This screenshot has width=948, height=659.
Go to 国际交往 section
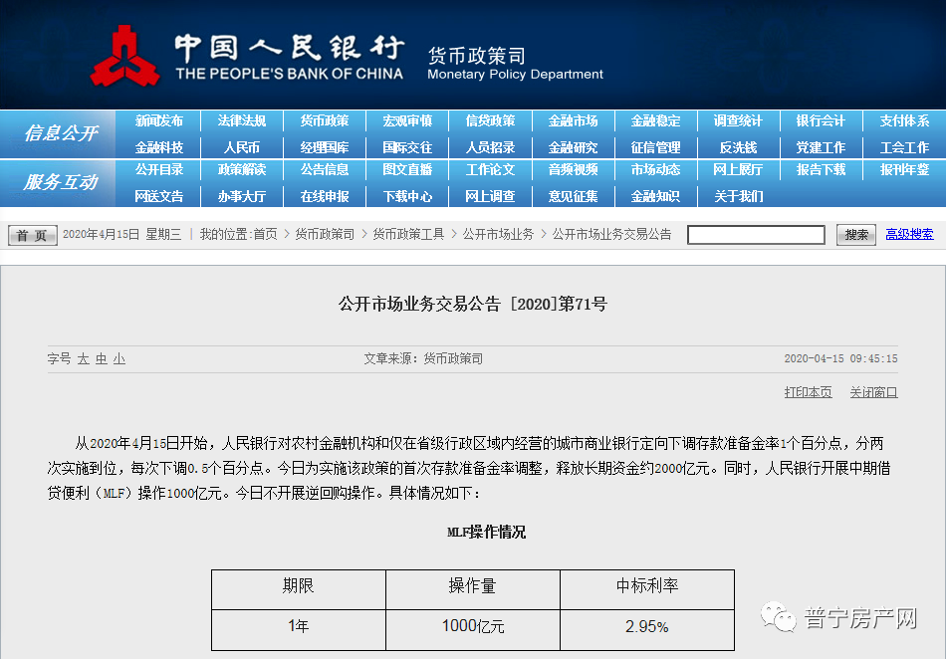[407, 147]
